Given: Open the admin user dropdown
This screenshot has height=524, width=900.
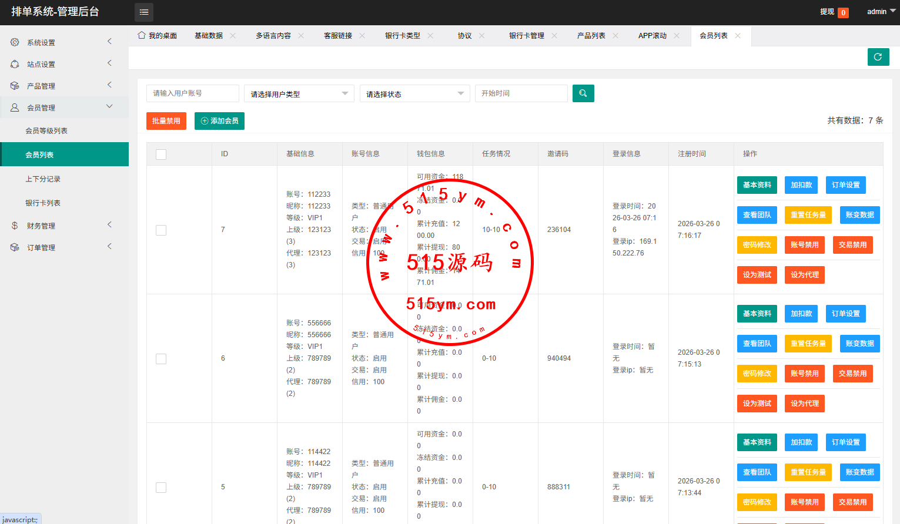Looking at the screenshot, I should click(x=881, y=12).
